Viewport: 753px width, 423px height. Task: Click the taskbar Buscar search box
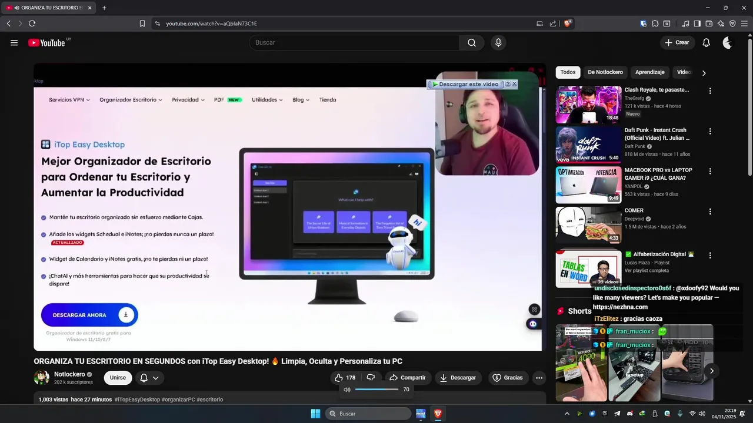(368, 414)
